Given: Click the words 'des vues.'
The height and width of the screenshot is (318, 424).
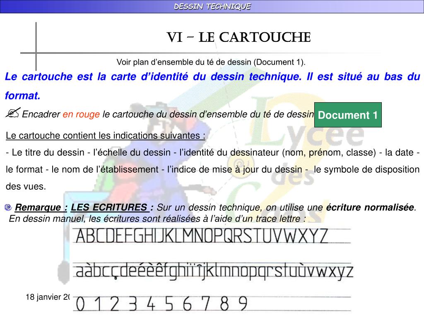Looking at the screenshot, I should 26,186.
